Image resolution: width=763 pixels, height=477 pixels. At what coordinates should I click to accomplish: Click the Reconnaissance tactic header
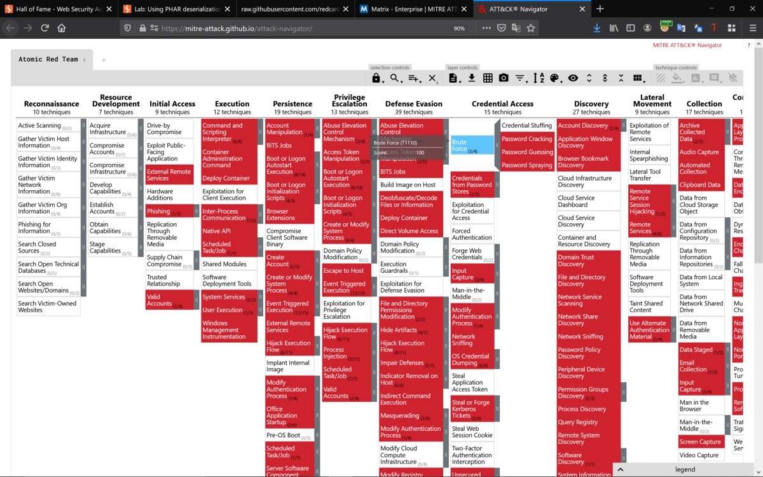[x=52, y=104]
